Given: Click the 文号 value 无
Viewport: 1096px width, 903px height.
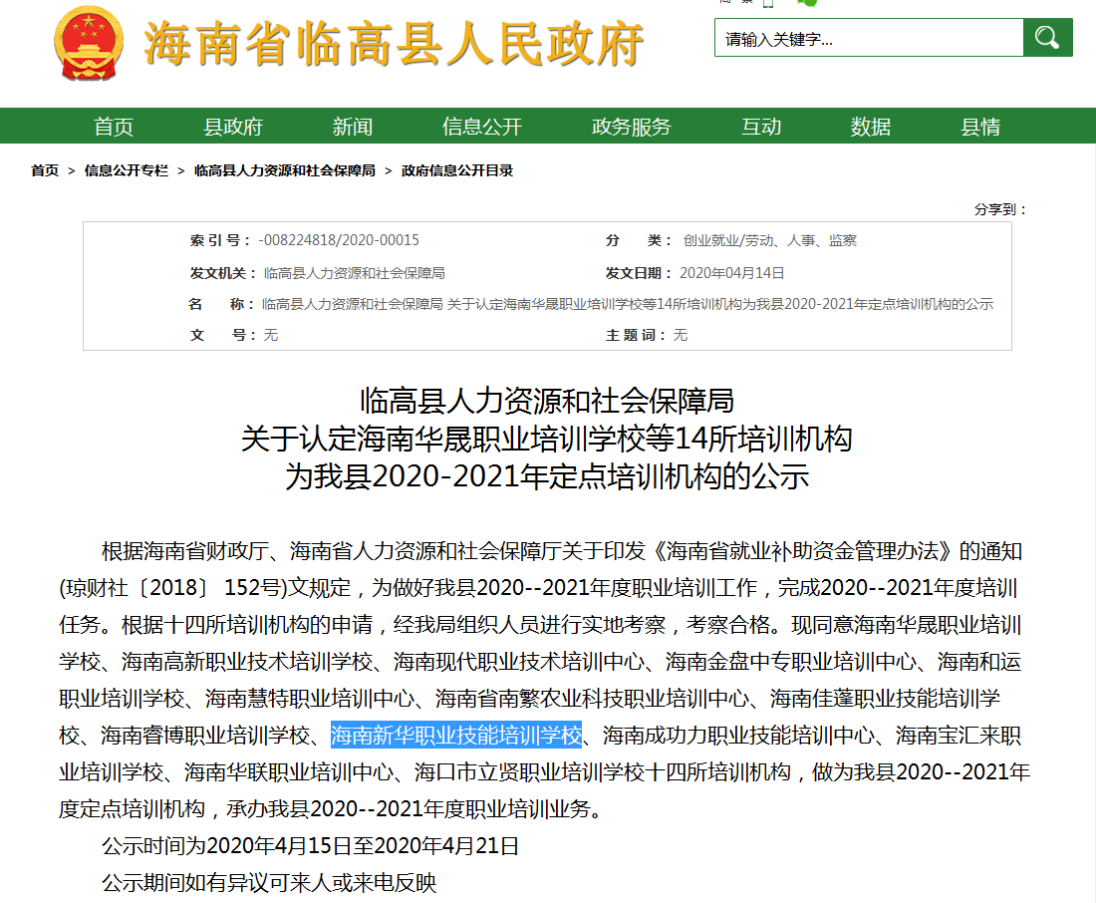Looking at the screenshot, I should coord(271,336).
